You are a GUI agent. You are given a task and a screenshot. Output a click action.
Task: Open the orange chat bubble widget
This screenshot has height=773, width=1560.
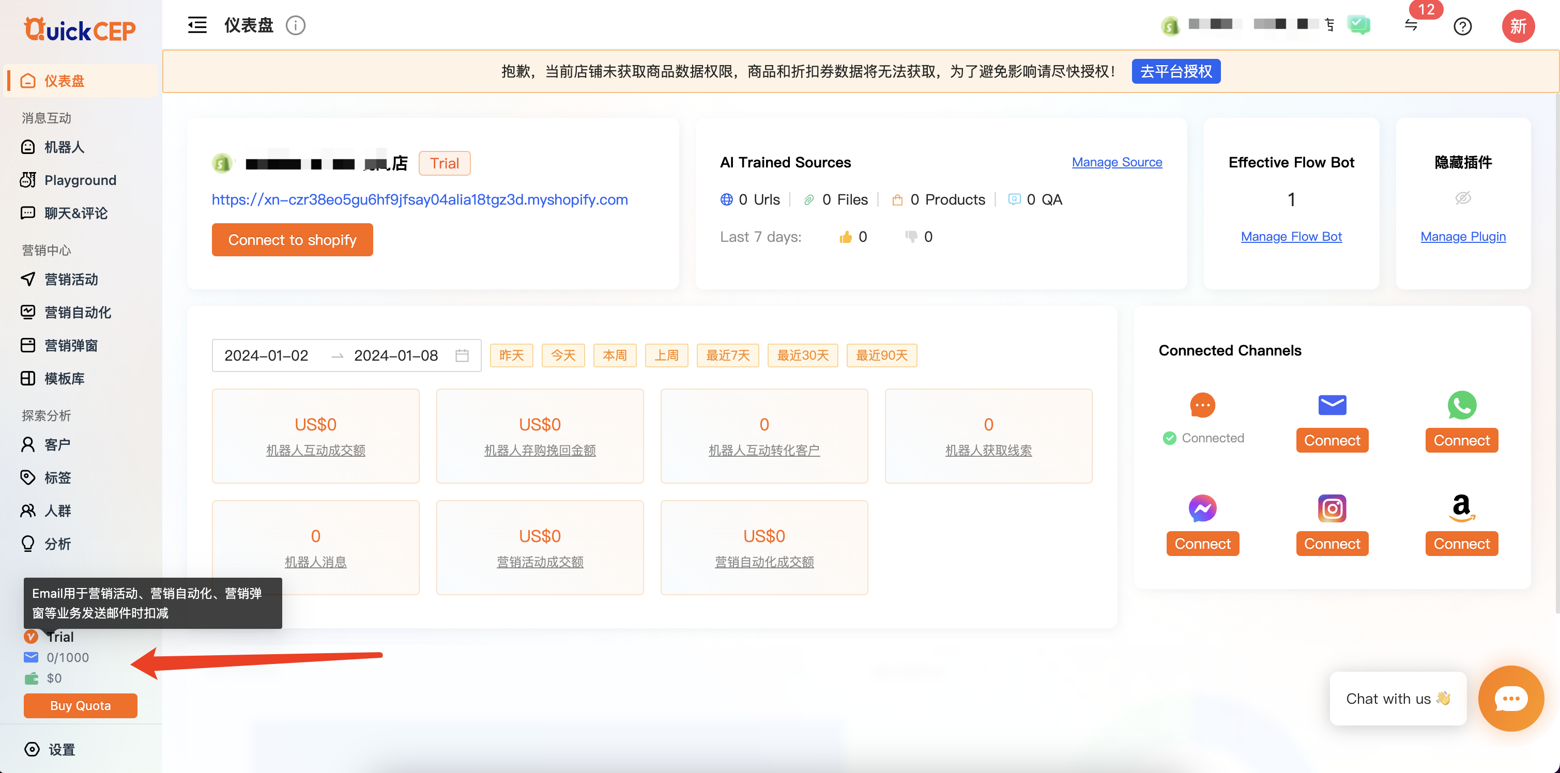[1510, 698]
